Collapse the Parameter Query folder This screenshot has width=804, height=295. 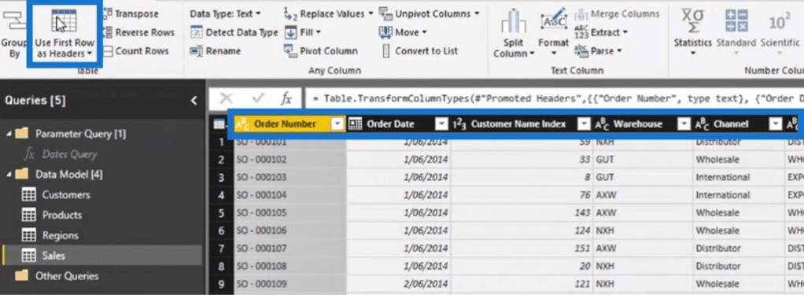(9, 134)
